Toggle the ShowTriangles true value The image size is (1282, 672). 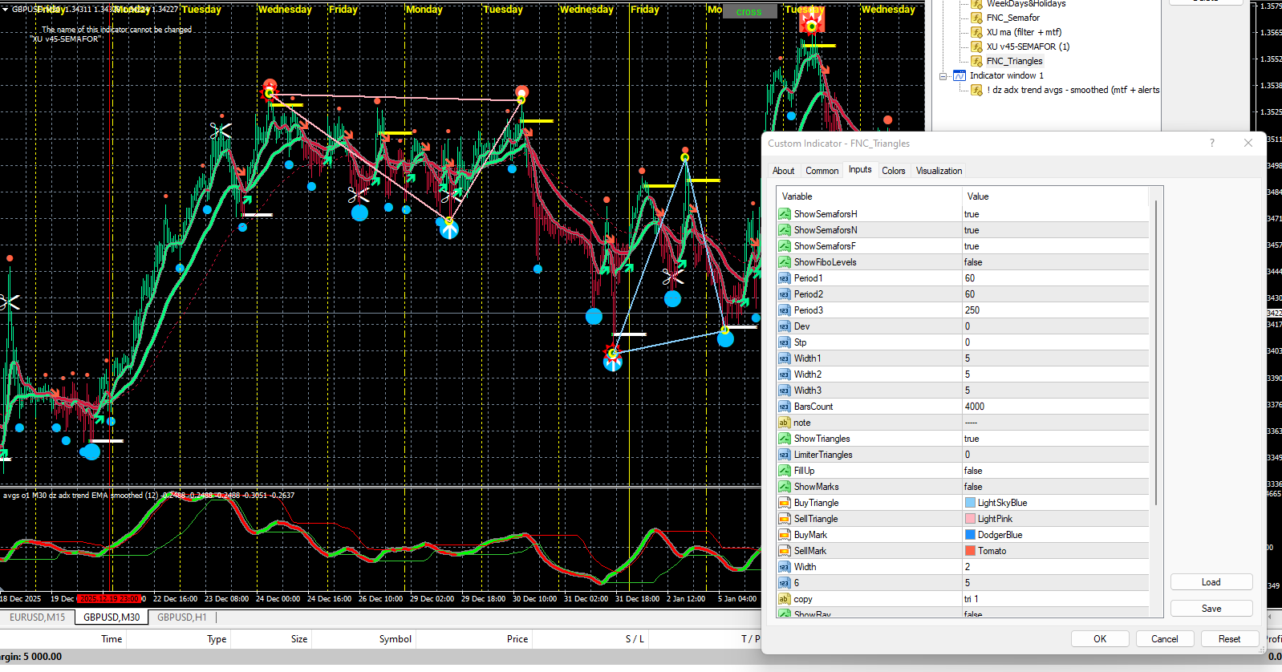point(972,439)
